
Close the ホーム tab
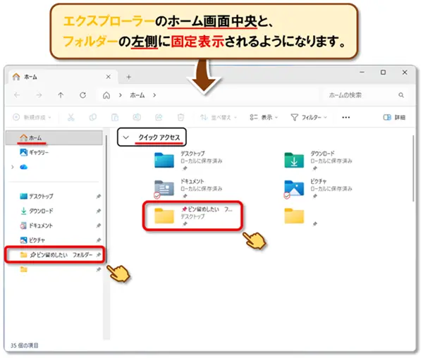click(x=108, y=77)
